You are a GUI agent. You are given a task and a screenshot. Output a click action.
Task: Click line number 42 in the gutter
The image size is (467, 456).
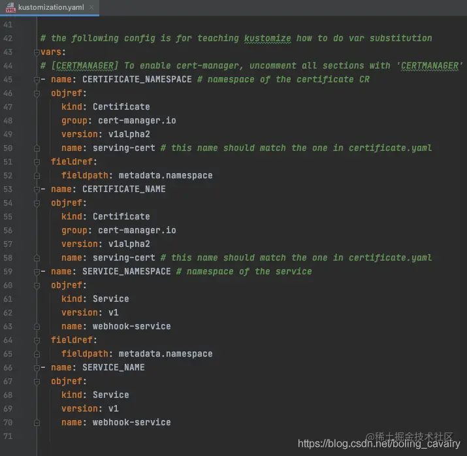(8, 39)
